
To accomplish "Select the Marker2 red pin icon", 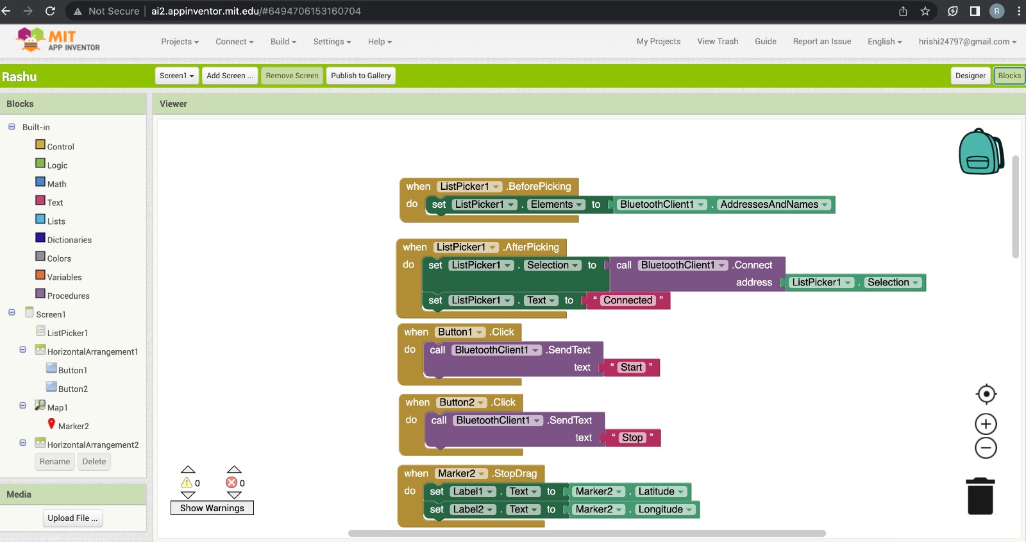I will click(51, 424).
